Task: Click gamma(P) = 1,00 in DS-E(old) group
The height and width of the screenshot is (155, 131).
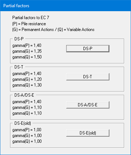Action: (x=27, y=130)
